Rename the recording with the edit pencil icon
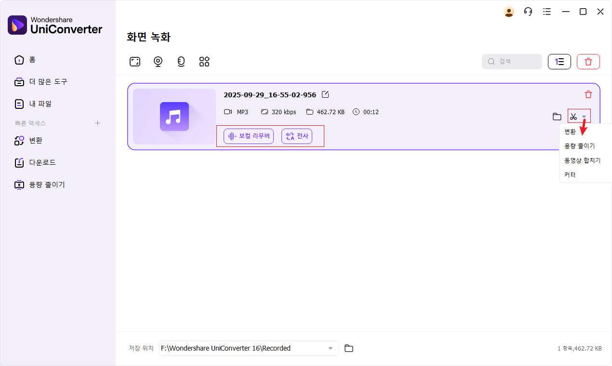612x366 pixels. click(325, 94)
